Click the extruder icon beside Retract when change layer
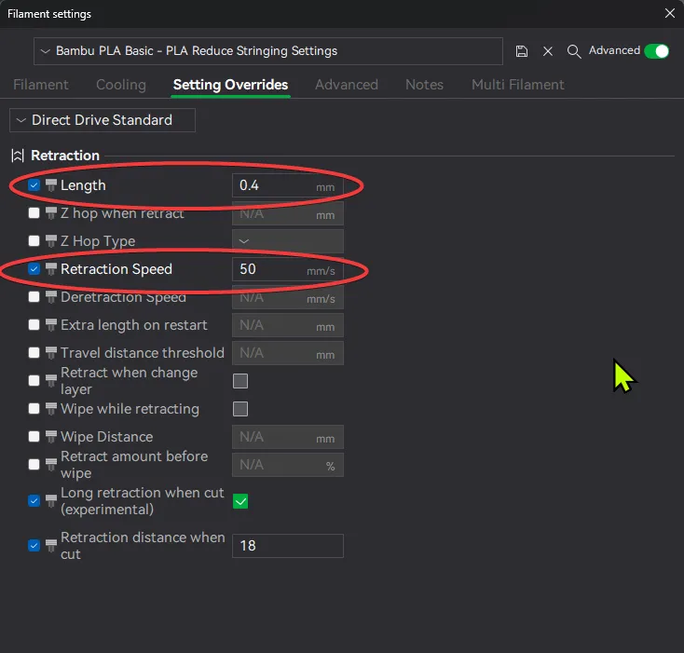The image size is (684, 653). (51, 381)
